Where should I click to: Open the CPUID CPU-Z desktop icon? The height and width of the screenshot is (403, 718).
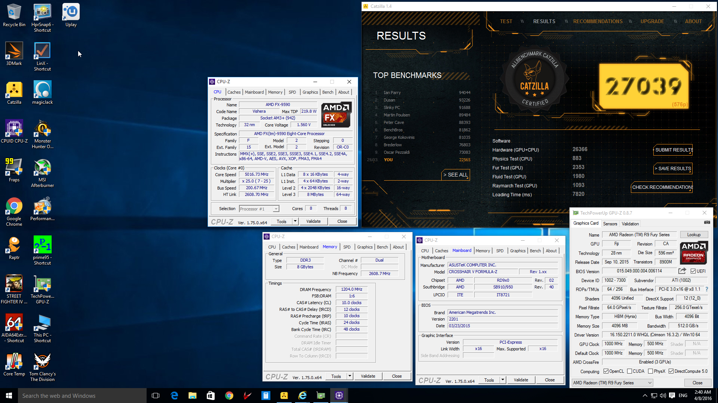pos(14,132)
